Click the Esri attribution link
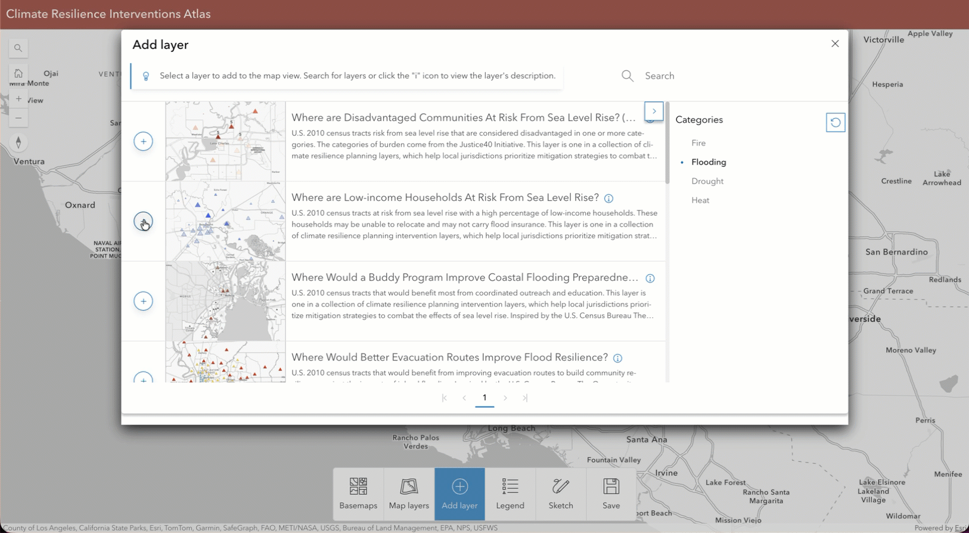 (961, 528)
